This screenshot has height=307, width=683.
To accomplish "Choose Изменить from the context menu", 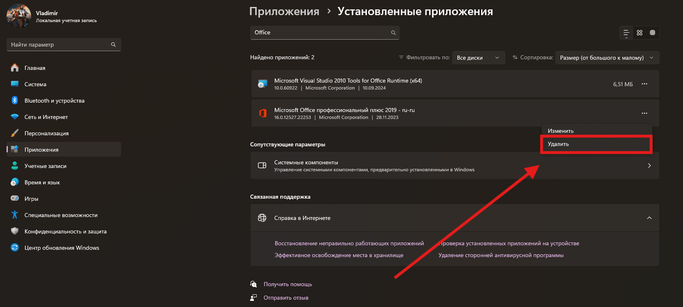I will [597, 131].
